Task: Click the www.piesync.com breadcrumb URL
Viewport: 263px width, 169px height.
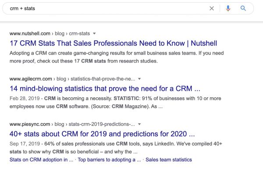Action: pyautogui.click(x=30, y=124)
